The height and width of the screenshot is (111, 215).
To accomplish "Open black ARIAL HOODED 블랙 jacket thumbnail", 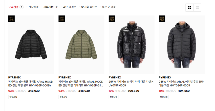I will [31, 45].
